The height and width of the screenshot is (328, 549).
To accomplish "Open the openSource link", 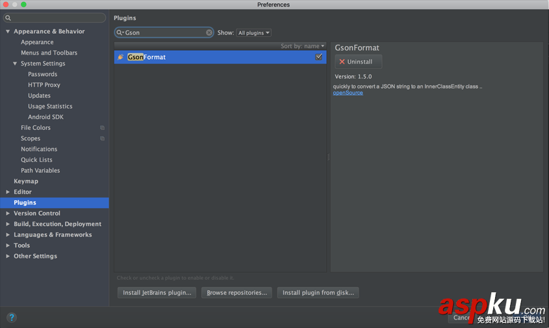I will 348,93.
